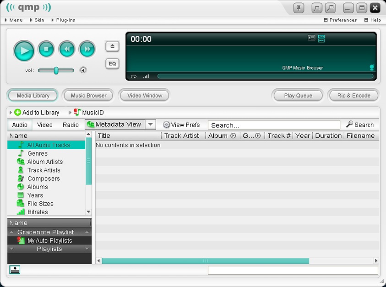
Task: Open View Prefs gear icon
Action: pos(166,125)
